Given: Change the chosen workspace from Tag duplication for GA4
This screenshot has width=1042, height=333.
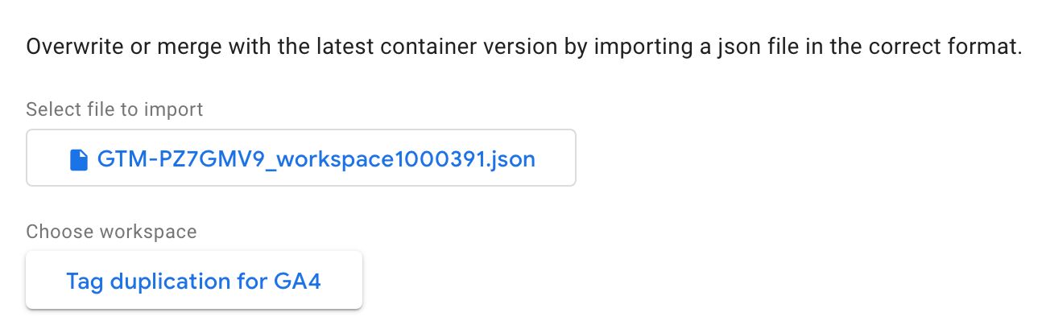Looking at the screenshot, I should [x=194, y=280].
